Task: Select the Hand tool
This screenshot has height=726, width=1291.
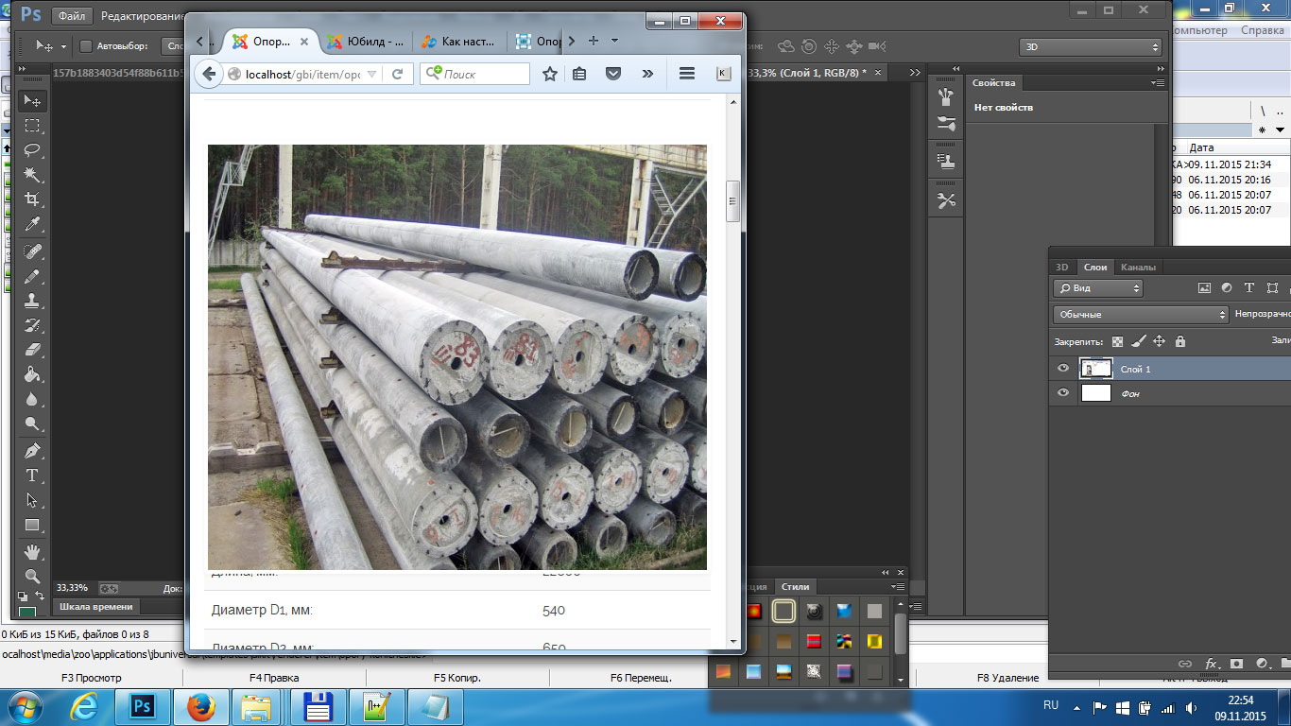Action: tap(32, 551)
